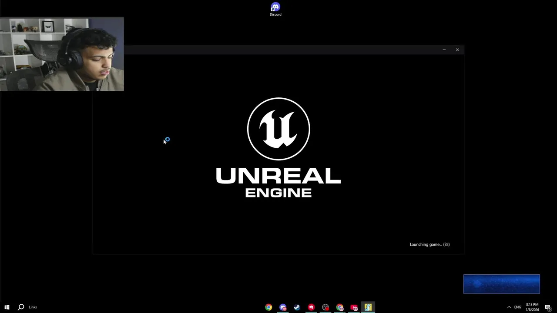Open Steam from the taskbar
Image resolution: width=557 pixels, height=313 pixels.
297,307
